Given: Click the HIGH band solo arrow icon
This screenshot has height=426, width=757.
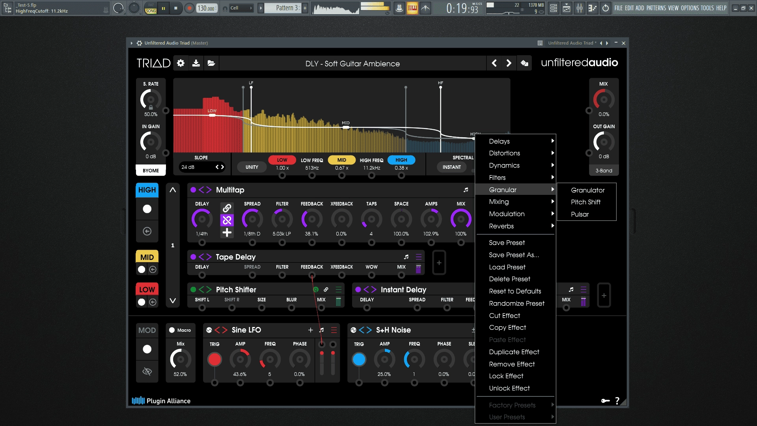Looking at the screenshot, I should click(x=147, y=231).
